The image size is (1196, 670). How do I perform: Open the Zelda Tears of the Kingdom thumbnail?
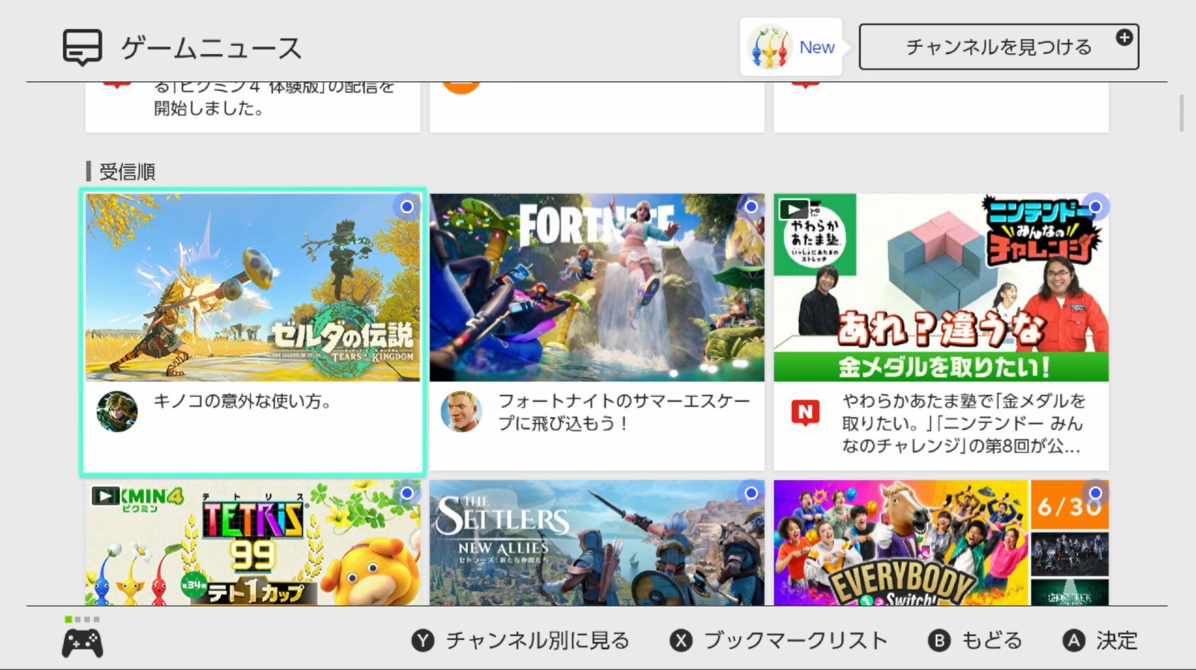pyautogui.click(x=253, y=288)
